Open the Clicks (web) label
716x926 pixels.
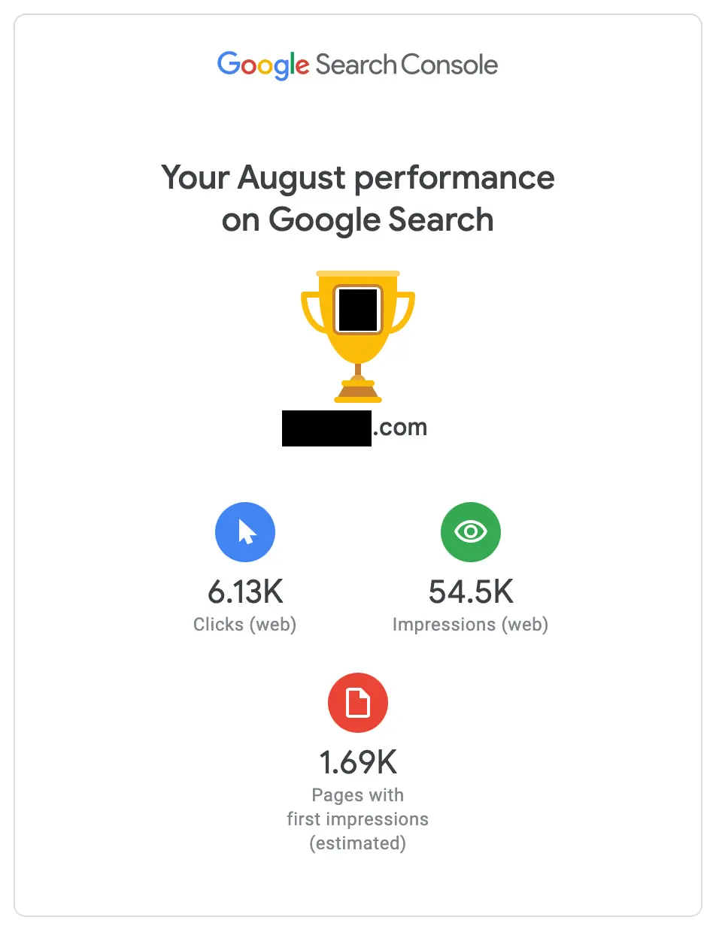[x=245, y=625]
